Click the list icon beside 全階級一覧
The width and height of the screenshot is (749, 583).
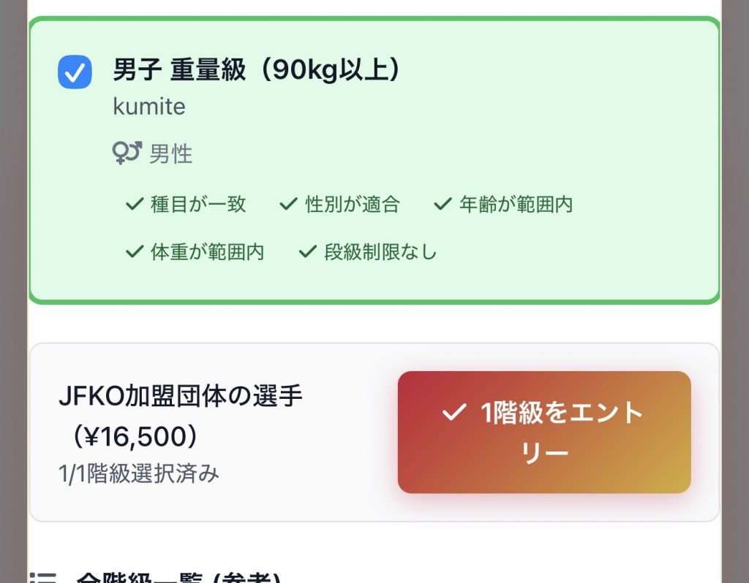(44, 577)
